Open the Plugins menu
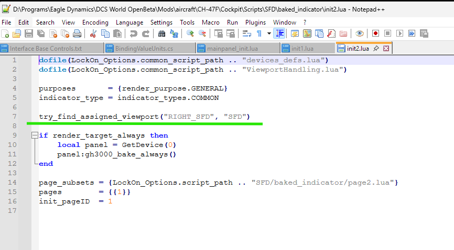Screen dimensions: 454x250 [255, 22]
